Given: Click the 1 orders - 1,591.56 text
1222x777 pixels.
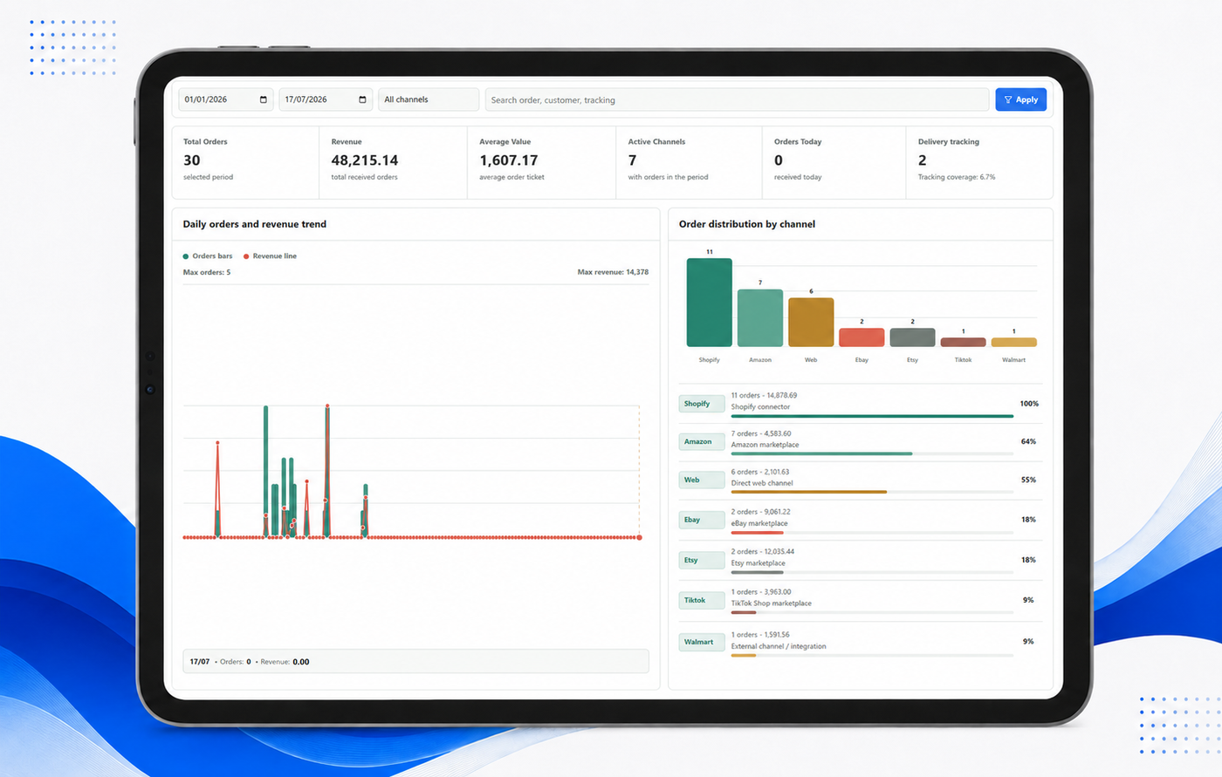Looking at the screenshot, I should [x=760, y=634].
